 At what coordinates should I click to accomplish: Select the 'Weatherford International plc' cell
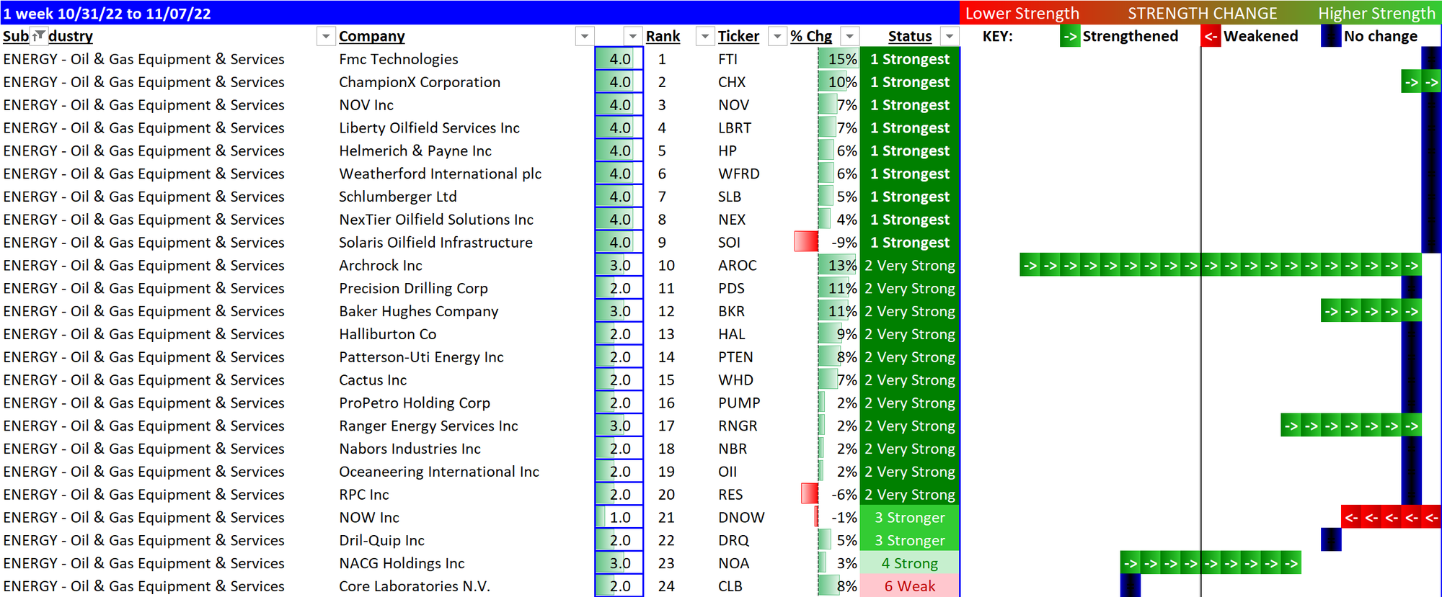440,174
